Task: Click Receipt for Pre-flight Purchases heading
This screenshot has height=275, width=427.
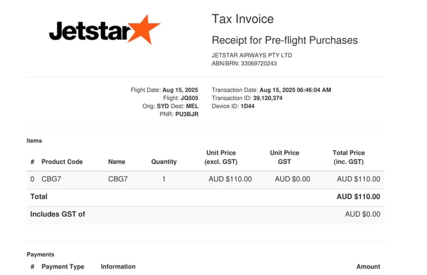Action: click(x=285, y=40)
